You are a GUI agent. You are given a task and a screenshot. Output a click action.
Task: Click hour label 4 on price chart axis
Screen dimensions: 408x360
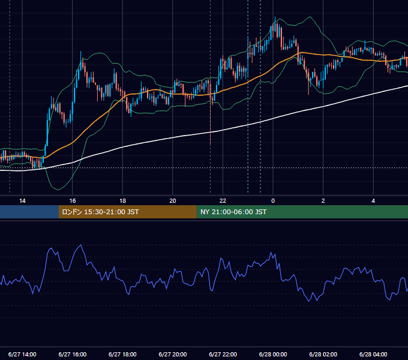(x=373, y=201)
